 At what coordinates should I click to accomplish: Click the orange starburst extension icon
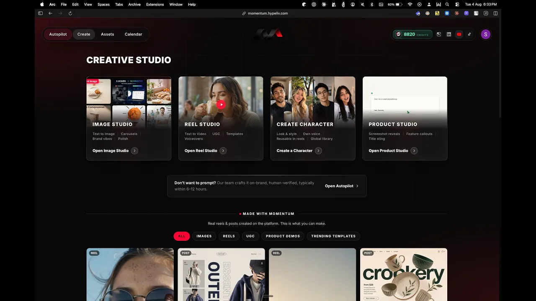(x=456, y=13)
